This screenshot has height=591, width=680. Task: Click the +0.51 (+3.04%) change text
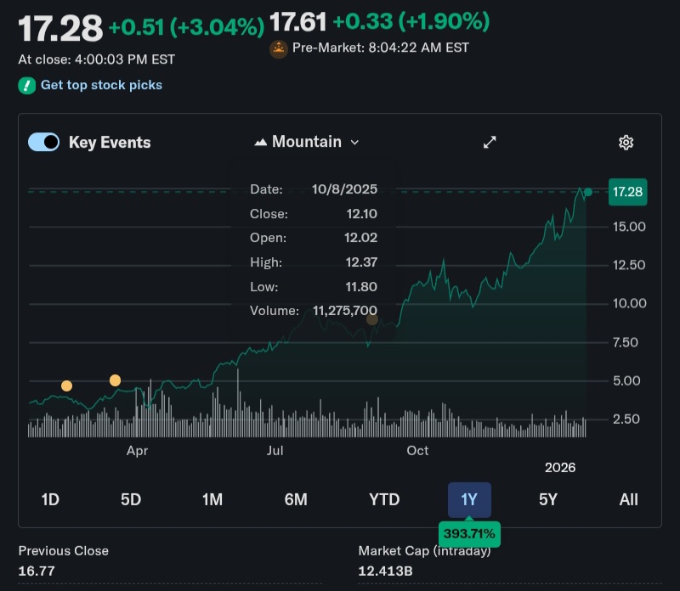[186, 27]
